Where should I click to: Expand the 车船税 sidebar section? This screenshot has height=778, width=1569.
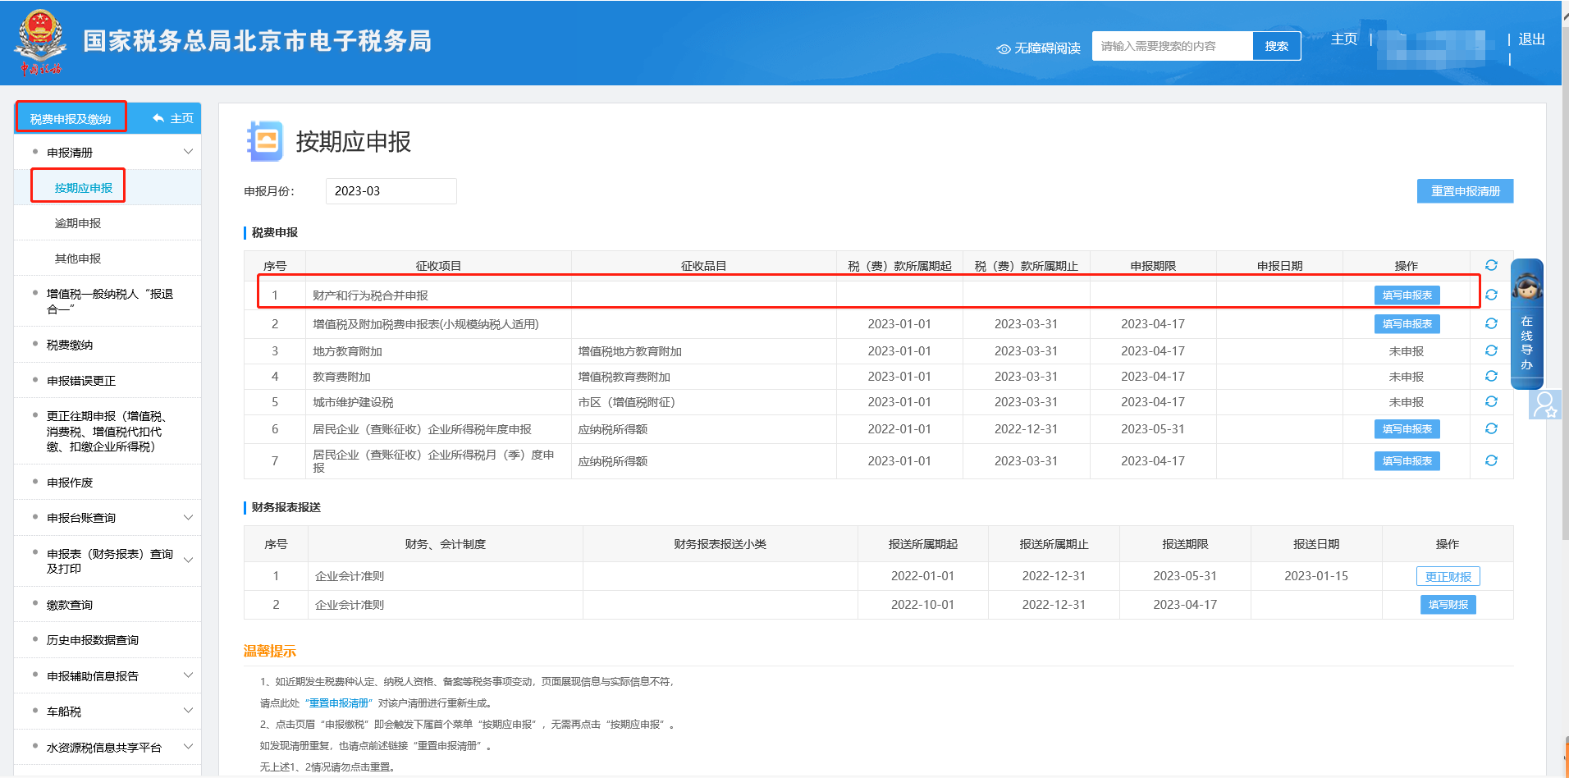tap(107, 711)
